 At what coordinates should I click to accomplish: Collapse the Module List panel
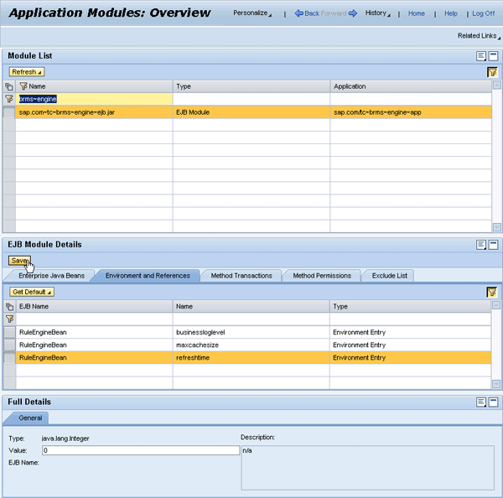pyautogui.click(x=494, y=55)
